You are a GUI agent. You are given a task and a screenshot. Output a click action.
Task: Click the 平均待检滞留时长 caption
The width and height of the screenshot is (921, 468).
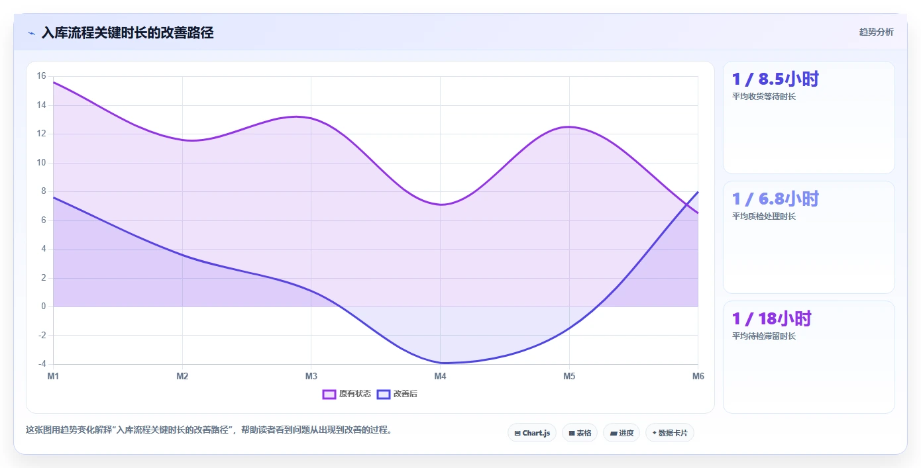pos(763,336)
